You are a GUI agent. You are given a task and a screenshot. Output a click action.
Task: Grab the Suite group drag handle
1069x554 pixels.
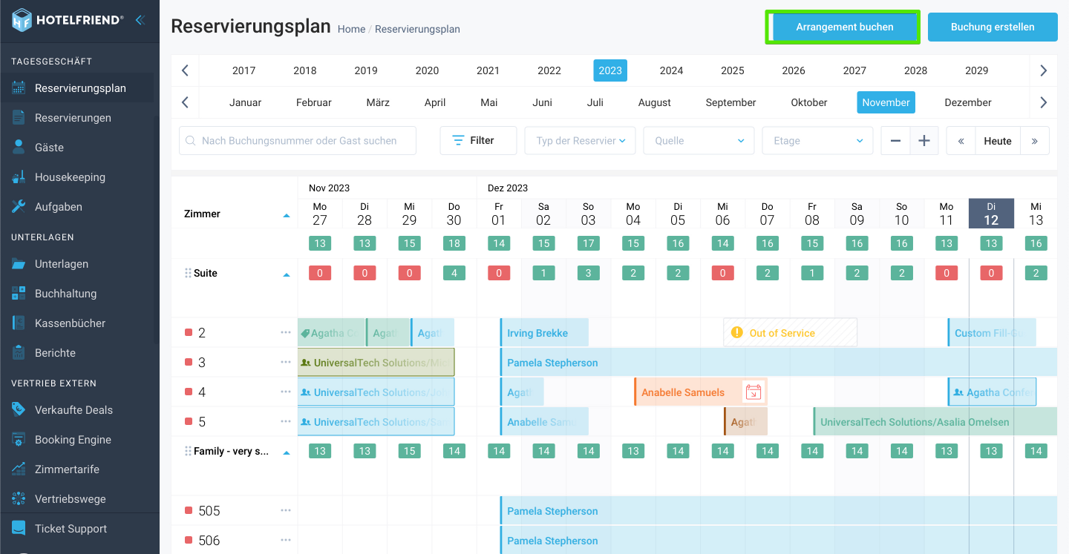click(188, 273)
